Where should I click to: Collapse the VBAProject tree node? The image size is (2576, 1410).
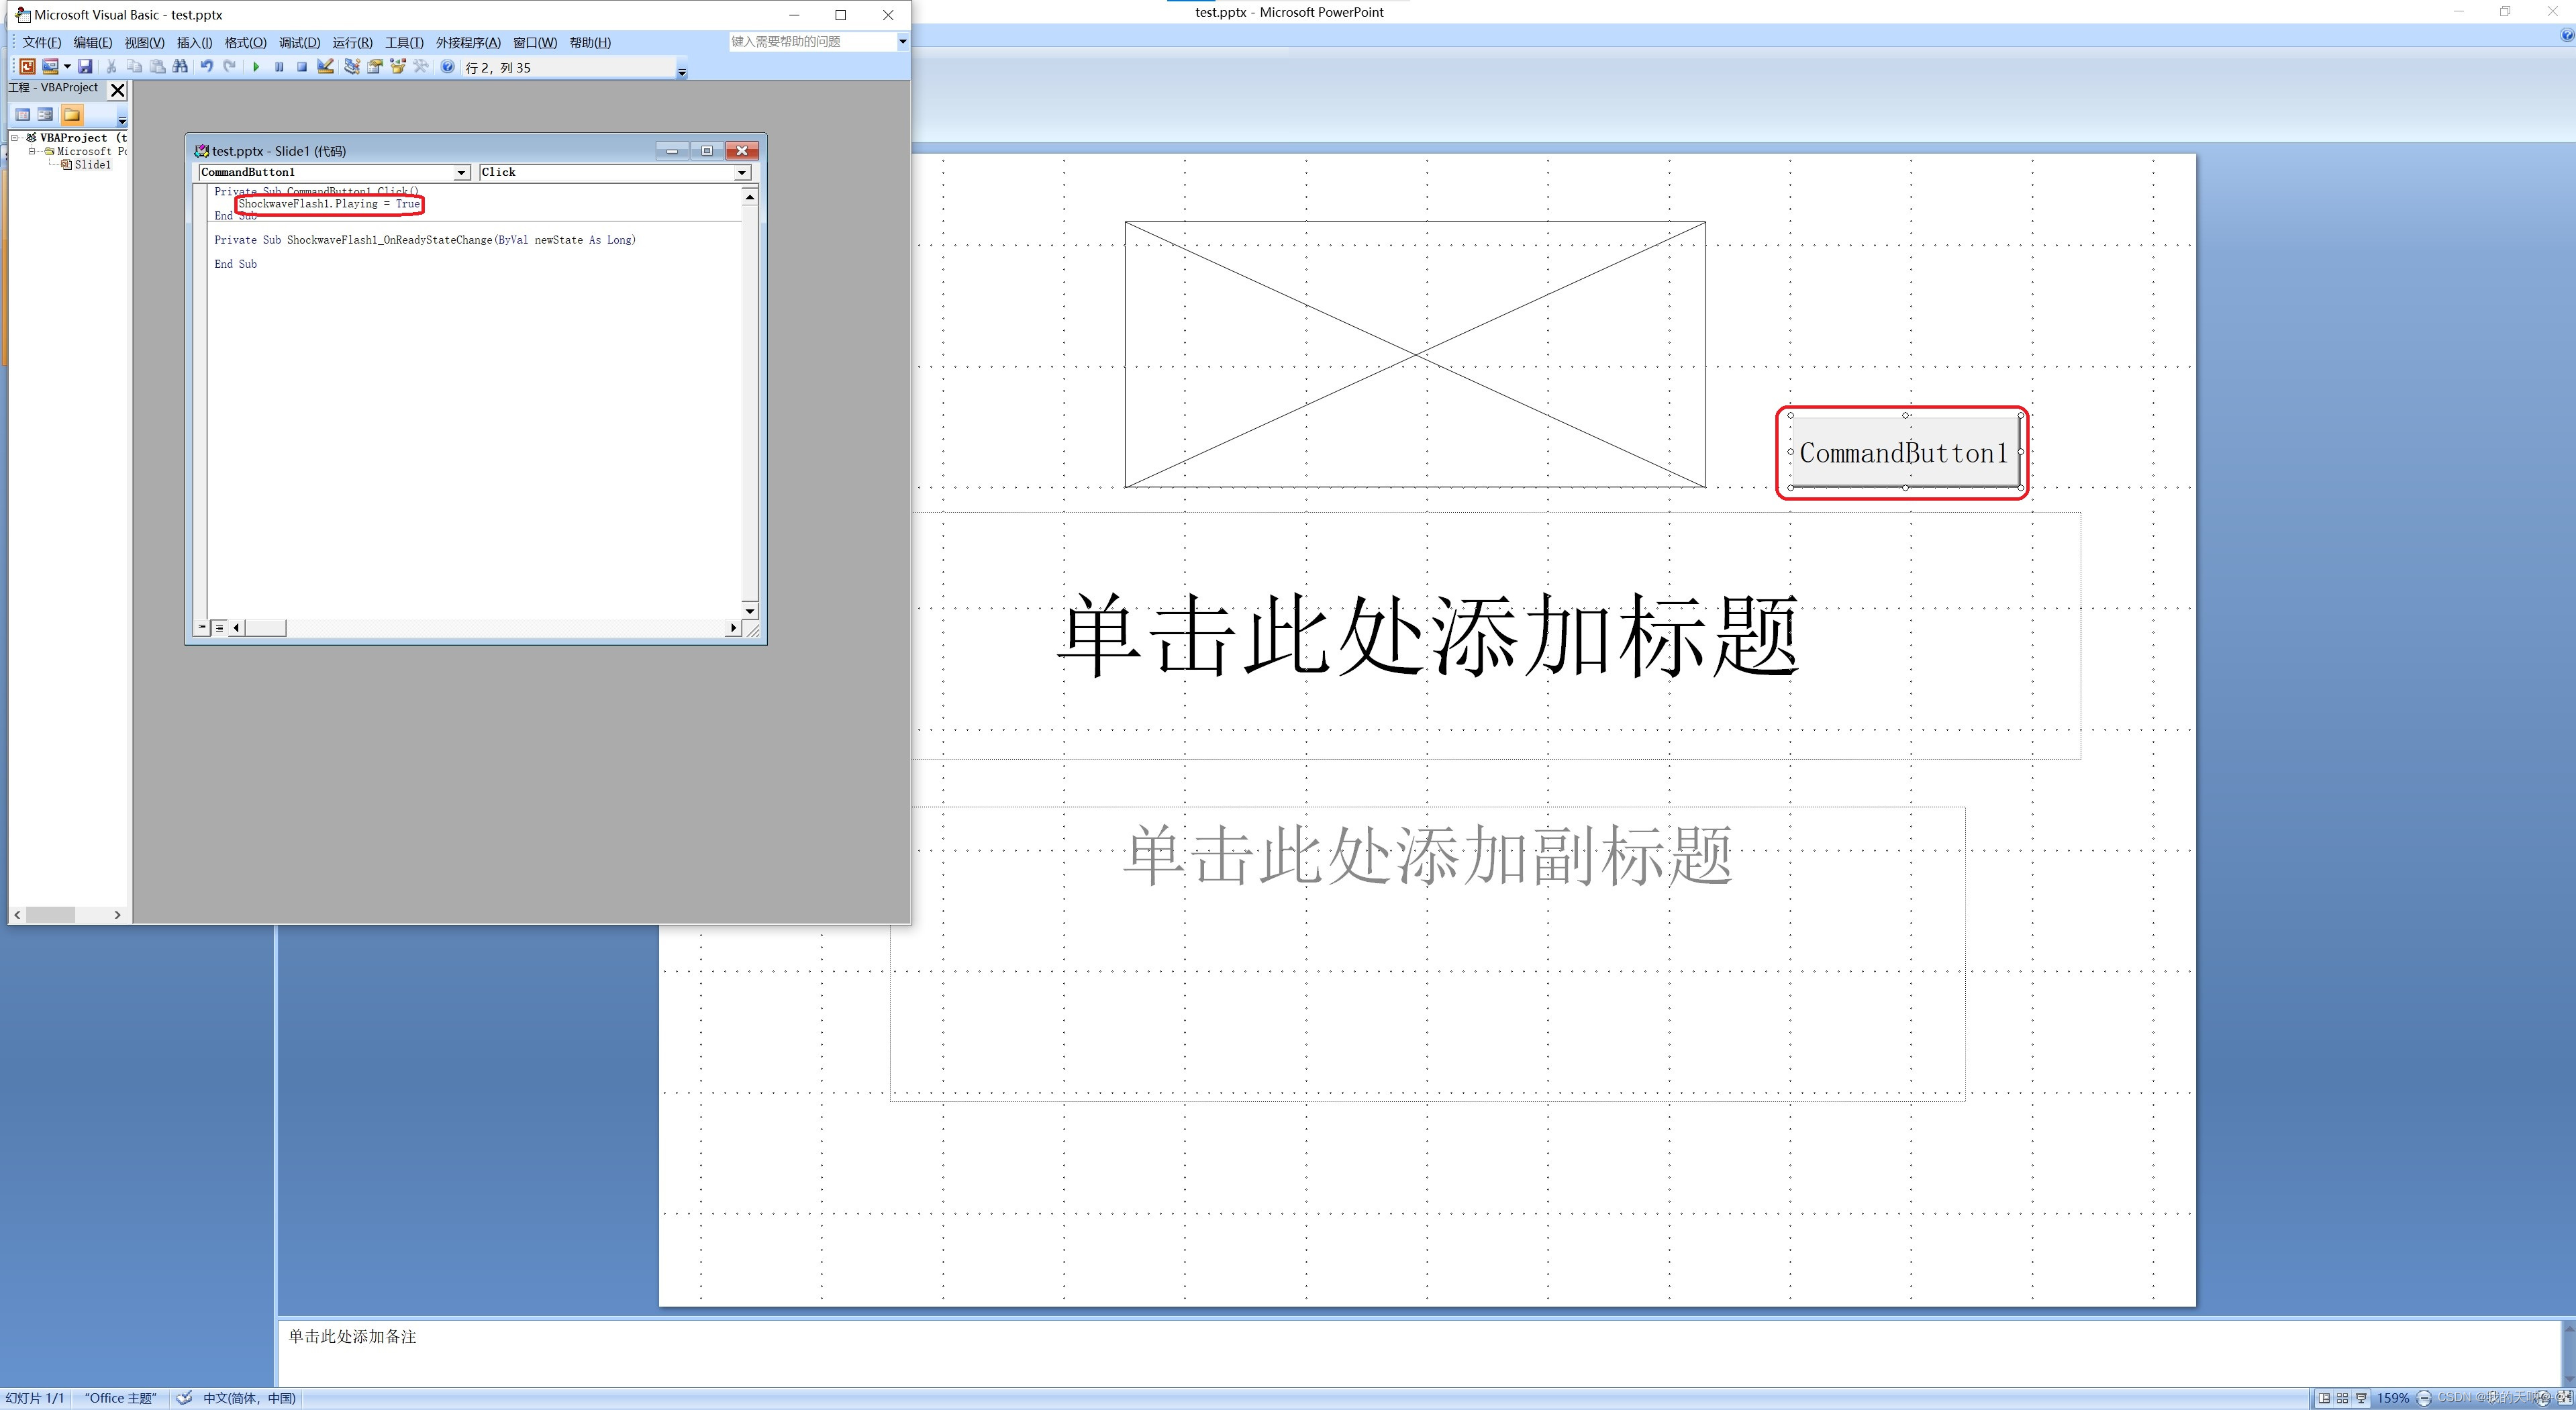[15, 138]
